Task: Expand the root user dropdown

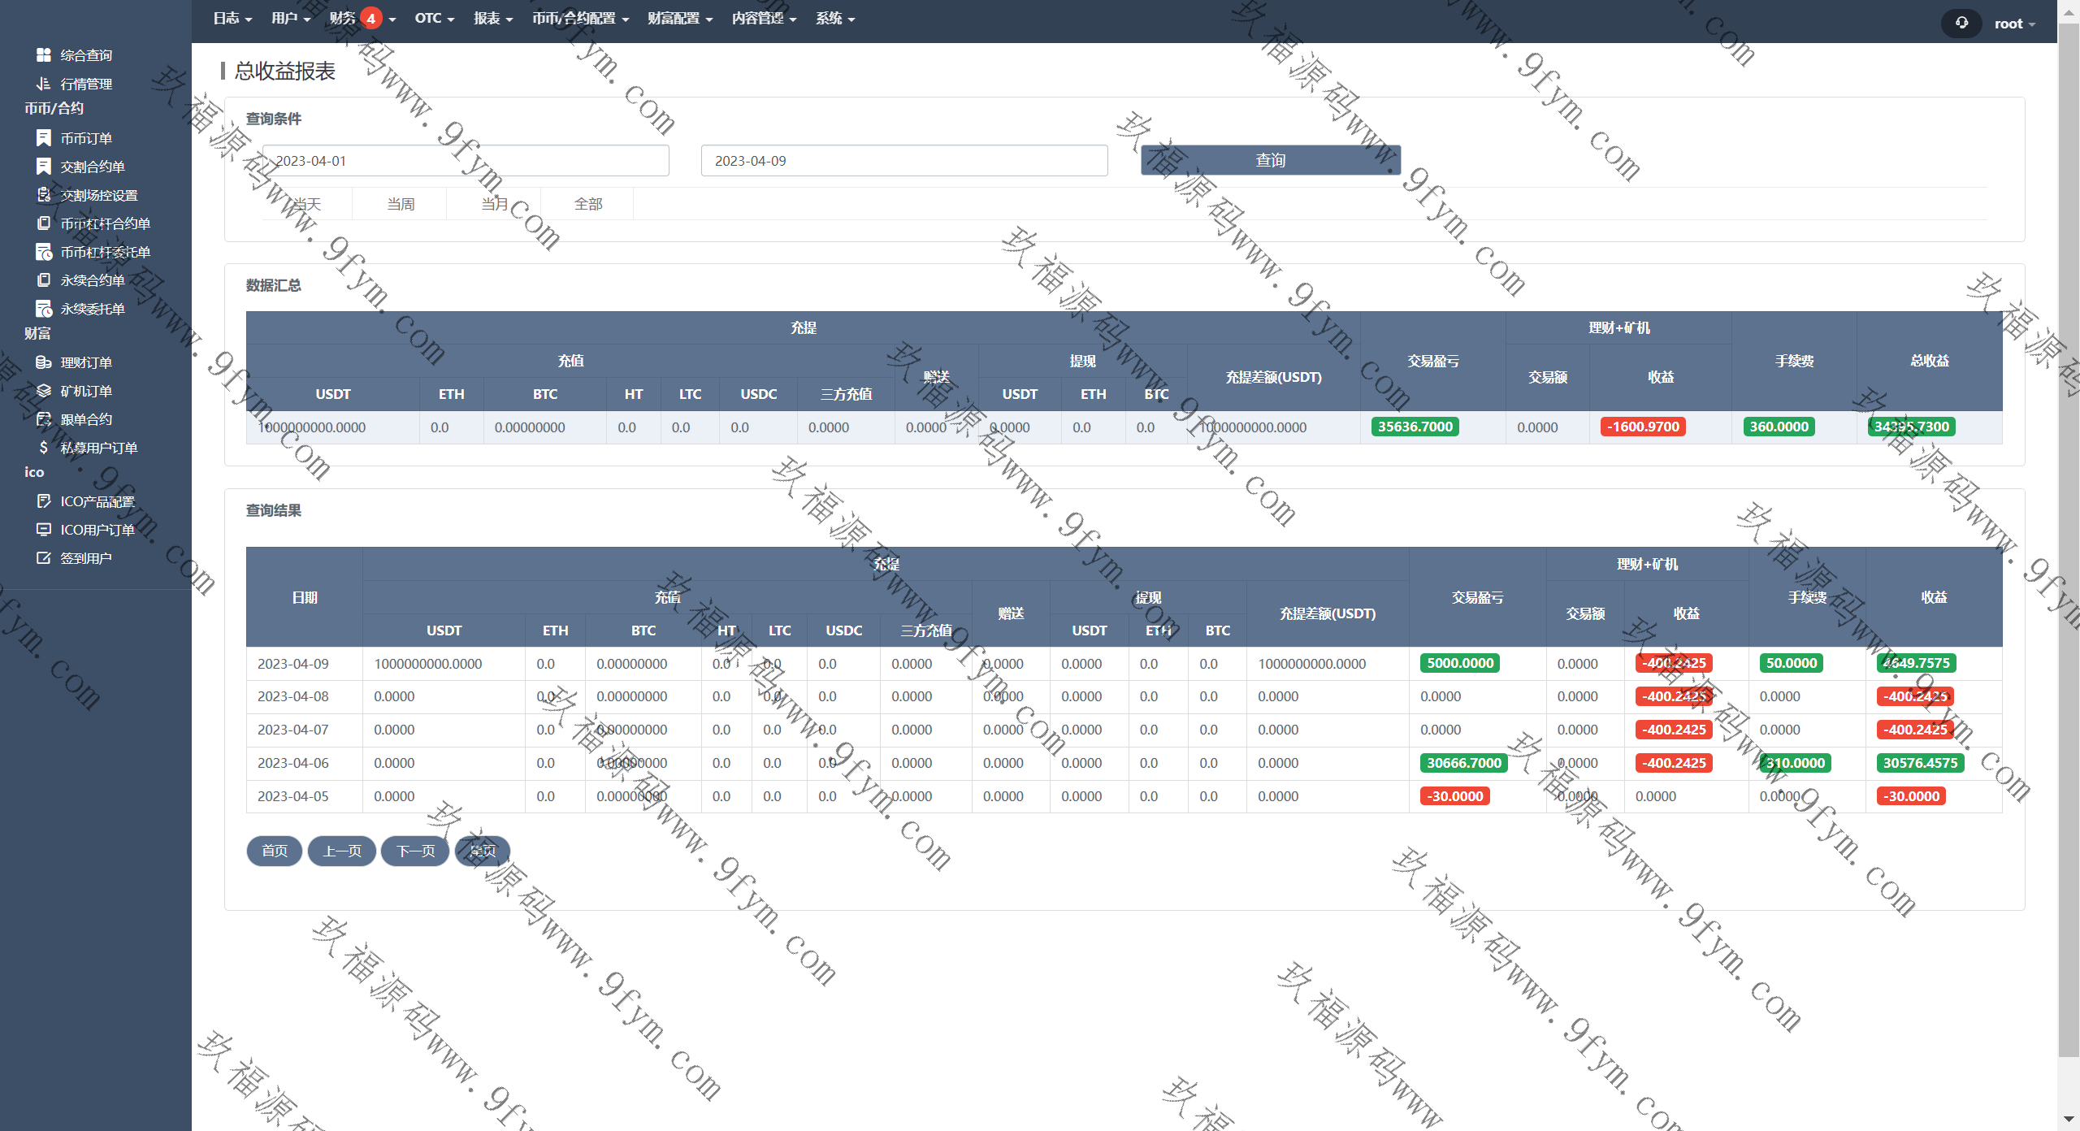Action: pos(2014,24)
